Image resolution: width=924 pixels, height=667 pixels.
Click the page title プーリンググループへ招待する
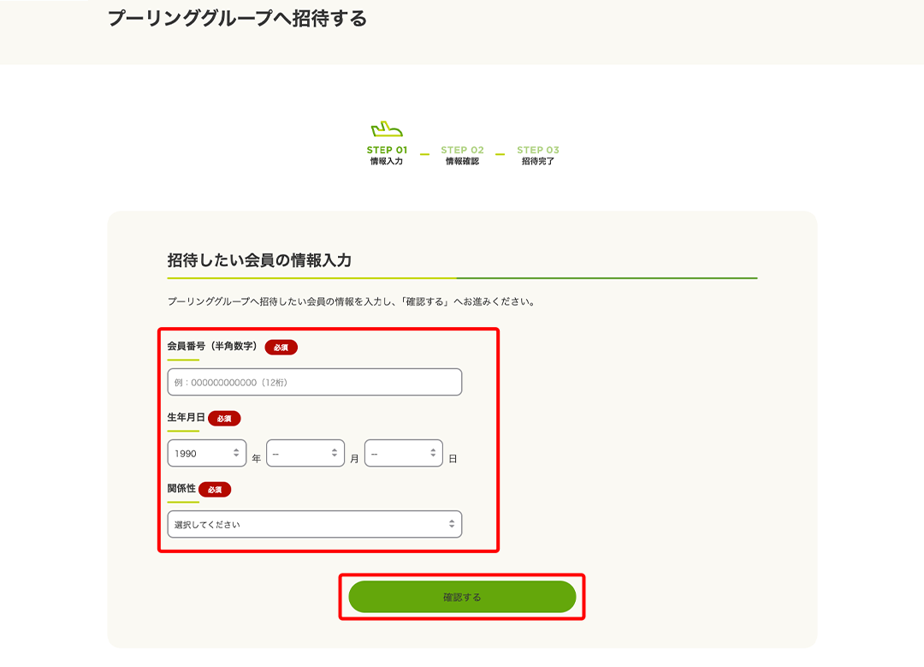[x=238, y=18]
